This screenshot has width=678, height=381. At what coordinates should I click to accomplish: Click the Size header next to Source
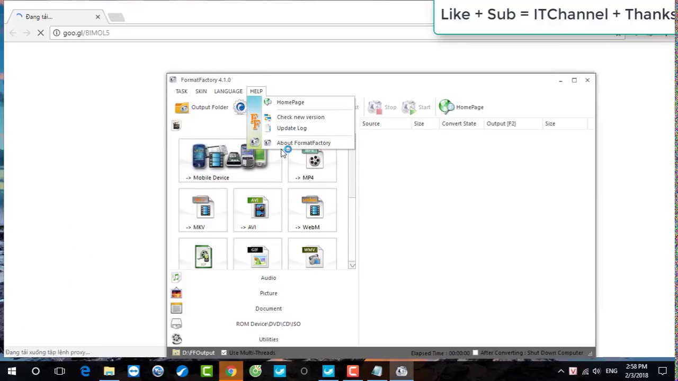[x=425, y=124]
